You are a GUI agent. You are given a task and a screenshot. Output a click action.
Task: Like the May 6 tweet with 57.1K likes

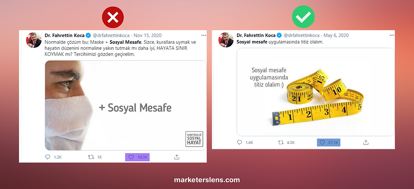pos(322,142)
